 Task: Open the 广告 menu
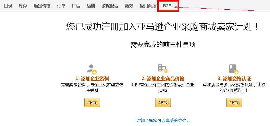76,6
